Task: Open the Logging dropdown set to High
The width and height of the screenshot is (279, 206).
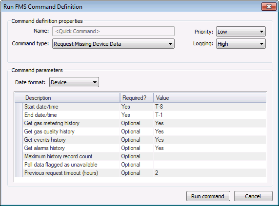Action: click(241, 44)
